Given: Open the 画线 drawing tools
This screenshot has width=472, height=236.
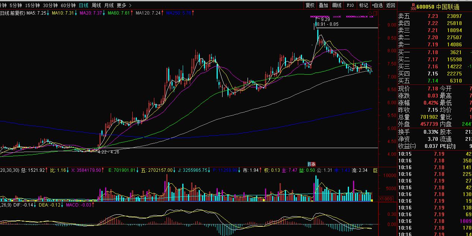Looking at the screenshot, I should click(337, 5).
